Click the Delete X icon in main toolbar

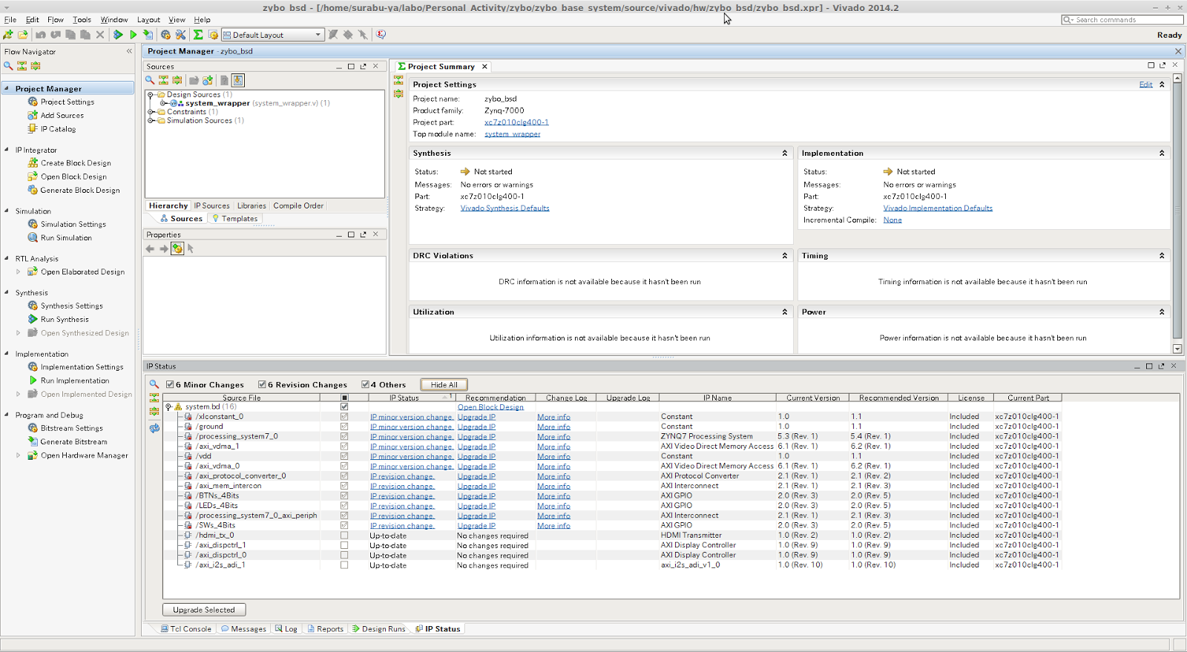100,35
